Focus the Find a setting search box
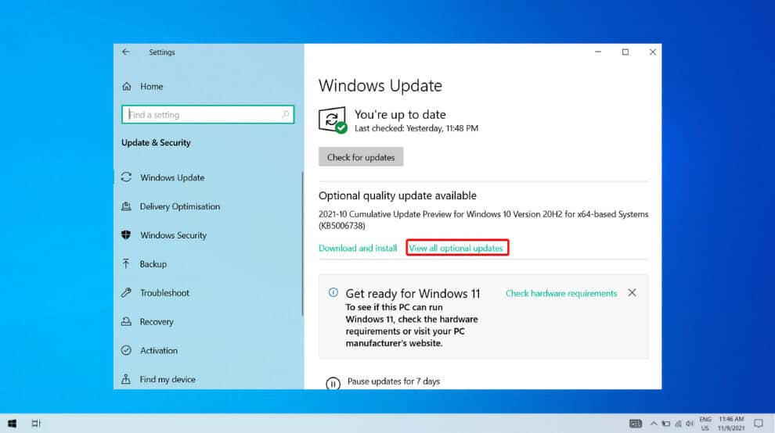The width and height of the screenshot is (775, 433). point(207,115)
